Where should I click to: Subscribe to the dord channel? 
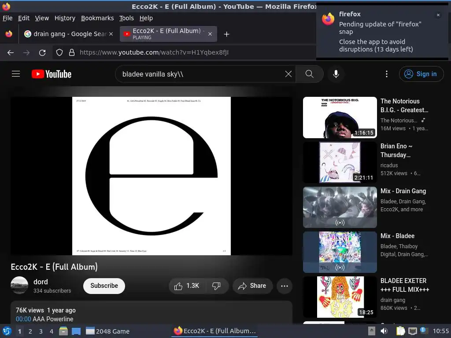104,286
